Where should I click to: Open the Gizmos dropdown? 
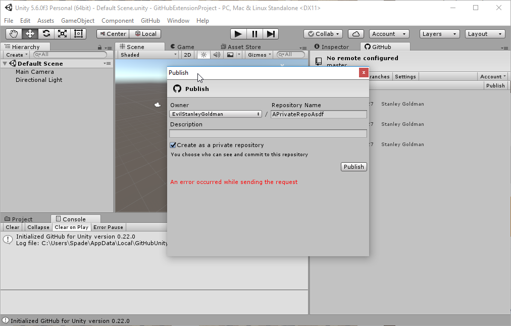click(260, 55)
